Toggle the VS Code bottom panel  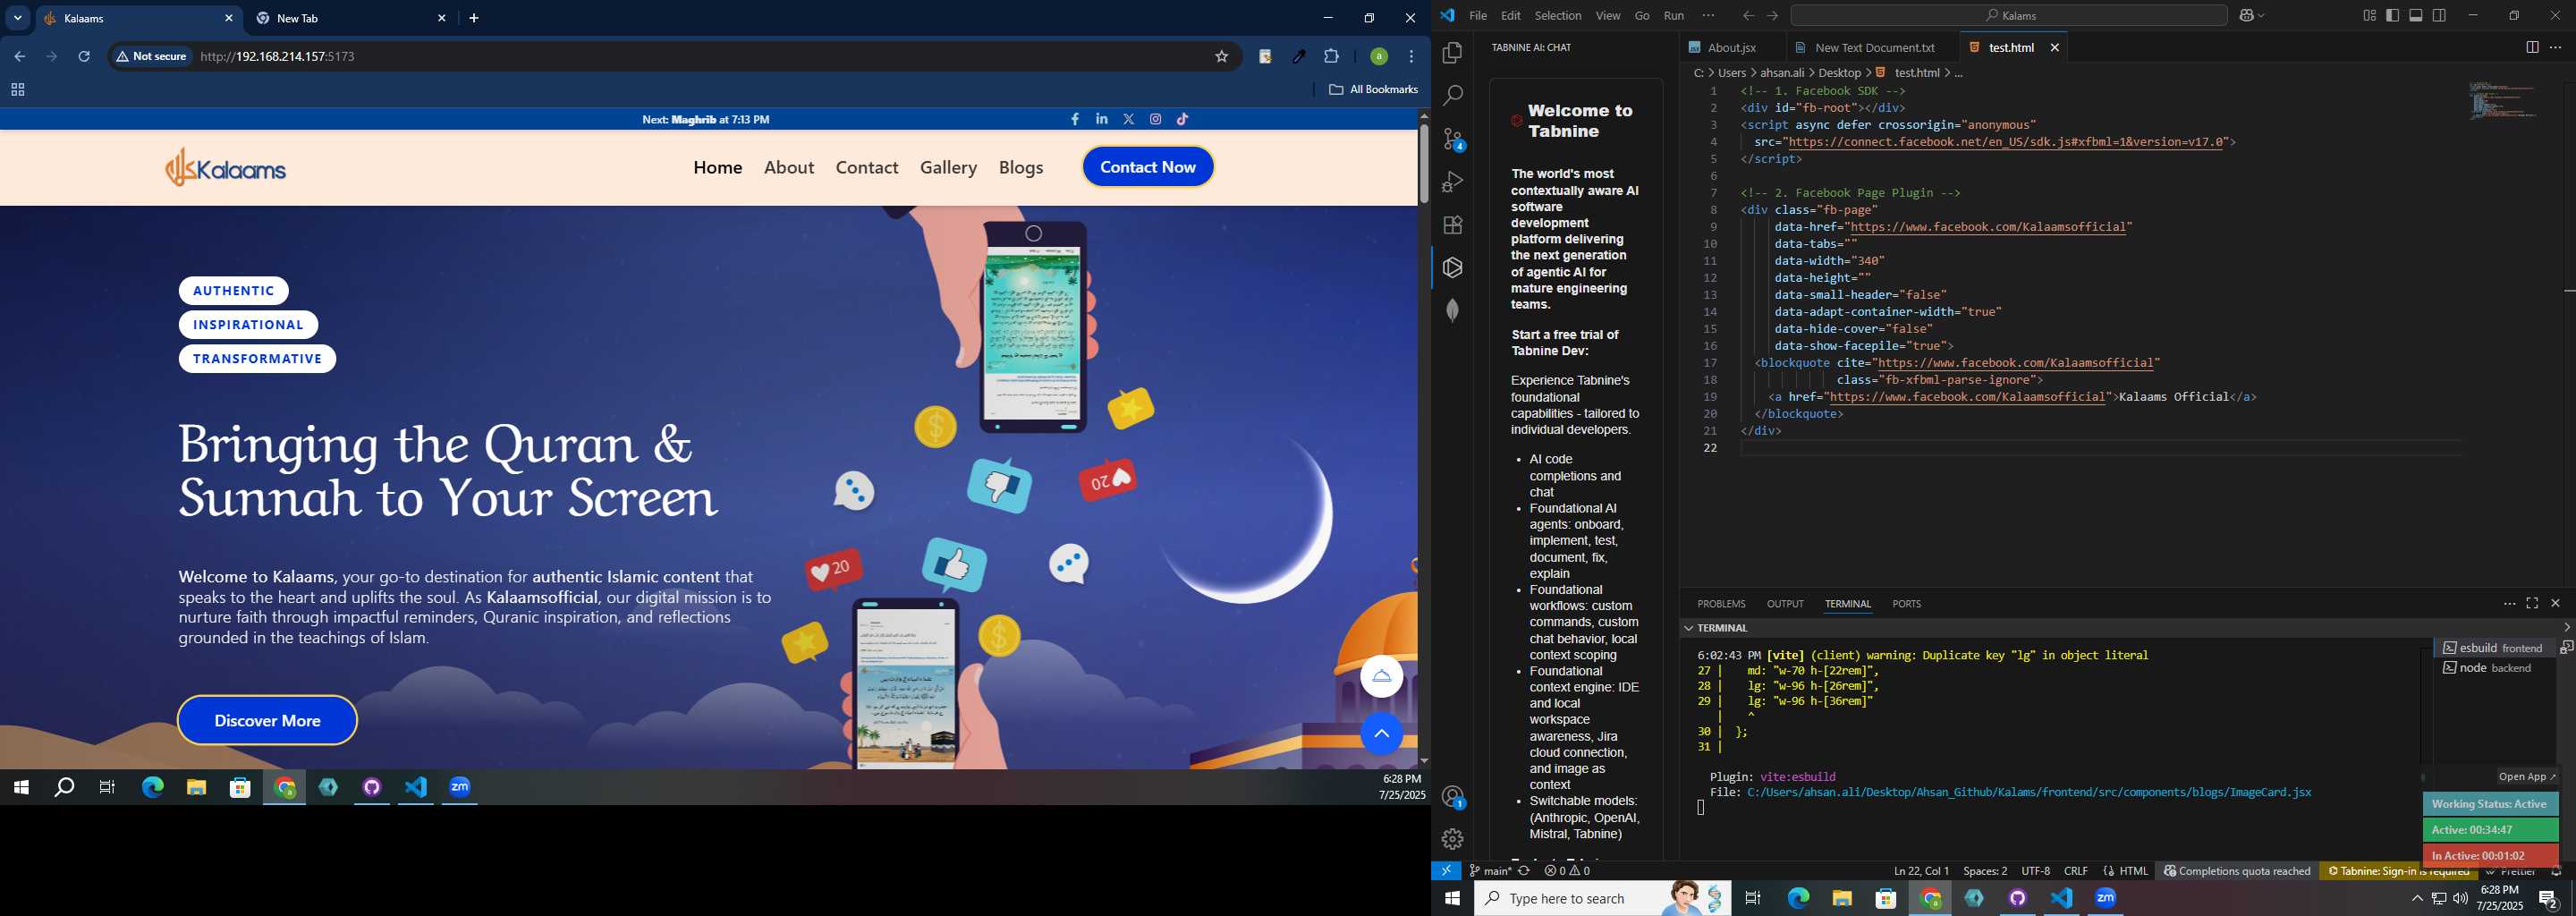pyautogui.click(x=2416, y=16)
